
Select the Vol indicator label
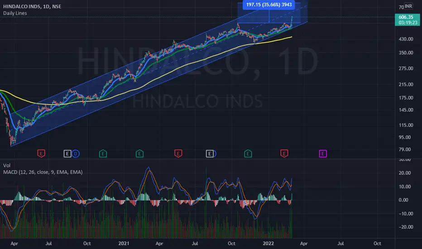[x=7, y=165]
